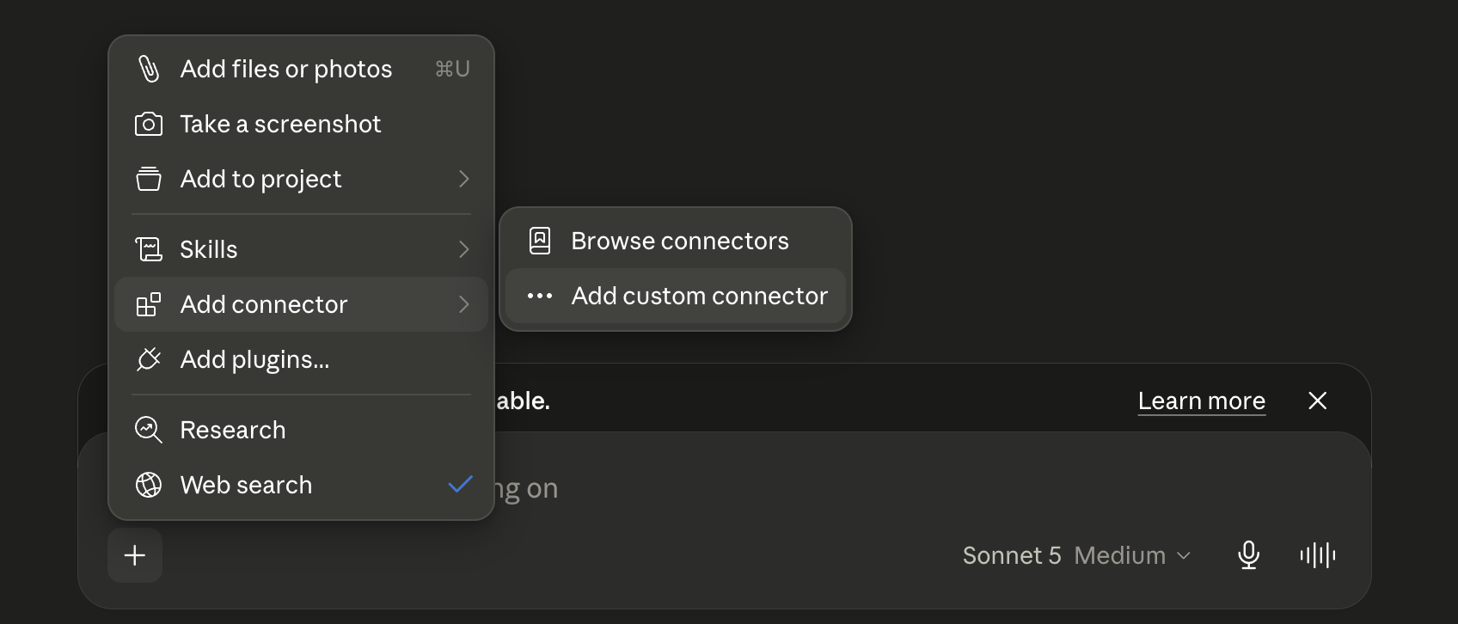Screen dimensions: 1458x624
Task: Click the project box icon
Action: tap(149, 179)
